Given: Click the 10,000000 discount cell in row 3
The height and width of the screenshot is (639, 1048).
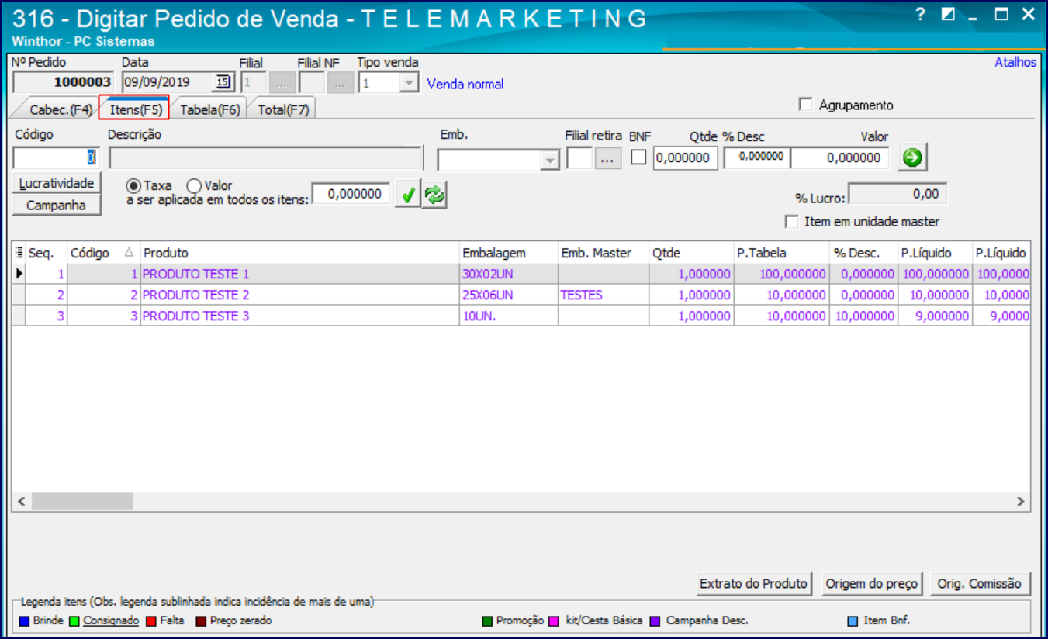Looking at the screenshot, I should pyautogui.click(x=864, y=316).
